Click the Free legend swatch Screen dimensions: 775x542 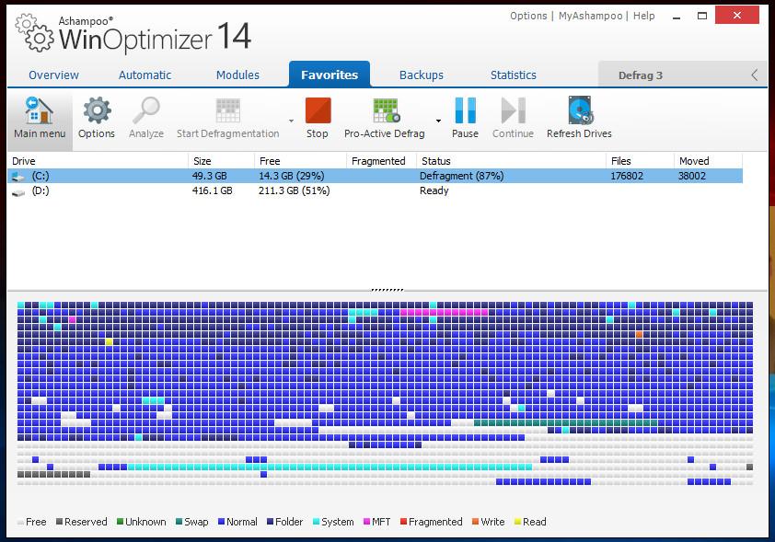pos(20,523)
